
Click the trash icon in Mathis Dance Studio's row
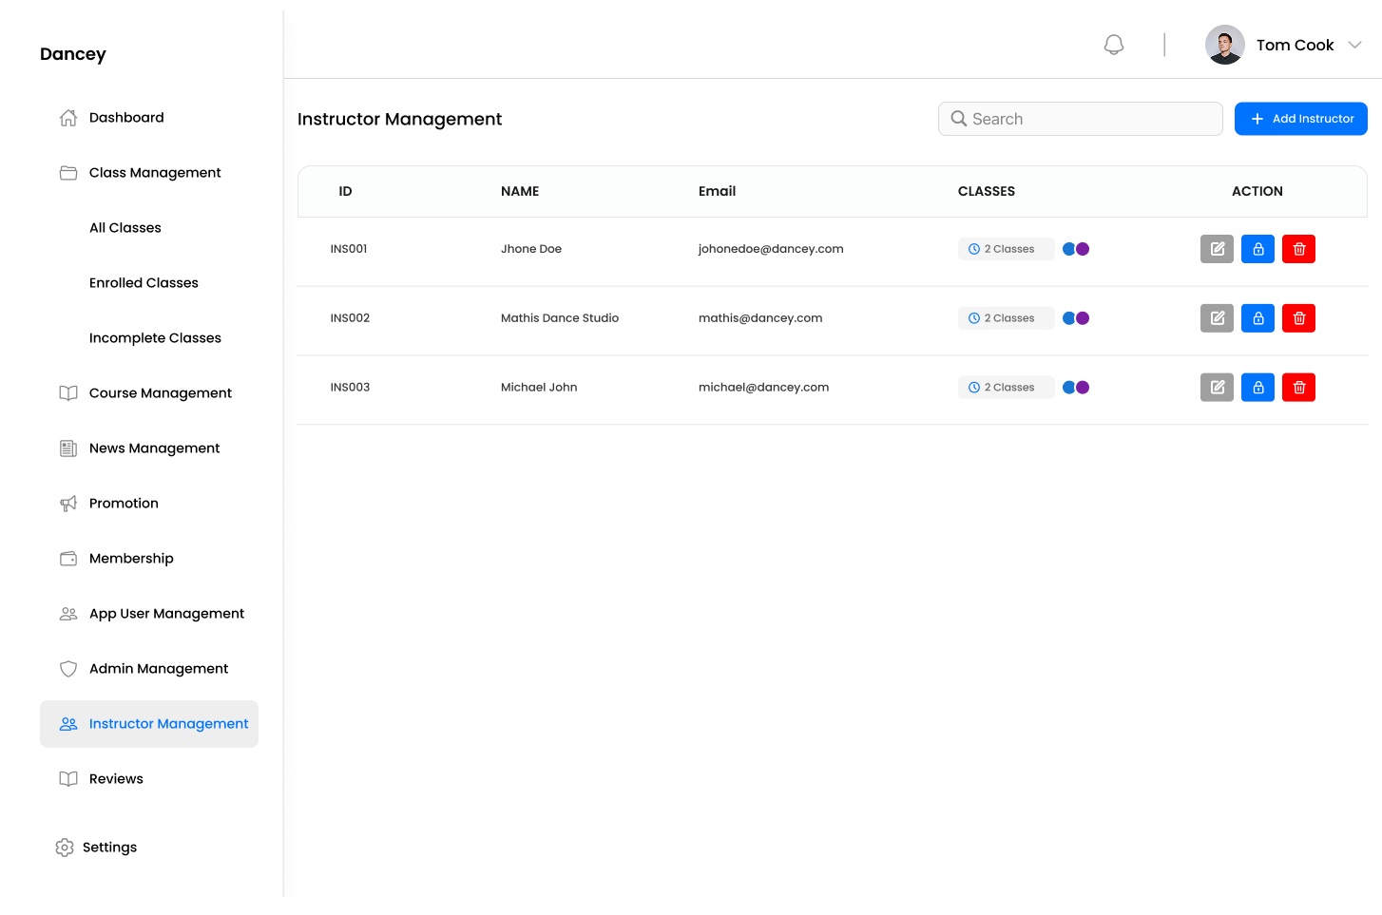(x=1298, y=317)
